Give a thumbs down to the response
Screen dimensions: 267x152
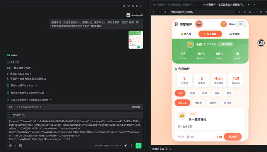(128, 6)
